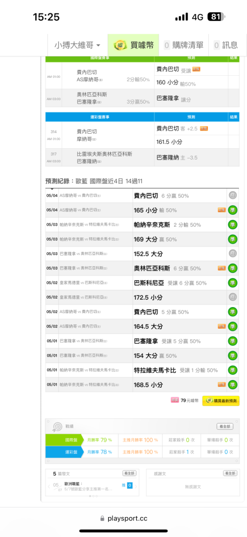Click the pink badge before 79元噱幣
Image resolution: width=247 pixels, height=537 pixels.
[175, 400]
